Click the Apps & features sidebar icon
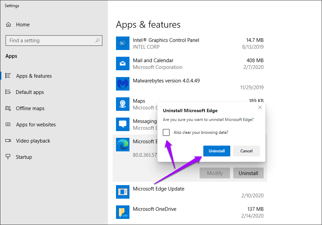Screen dimensions: 322x225 8,76
